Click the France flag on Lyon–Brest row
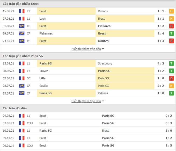Image resolution: width=176 pixels, height=151 pixels. coord(21,19)
